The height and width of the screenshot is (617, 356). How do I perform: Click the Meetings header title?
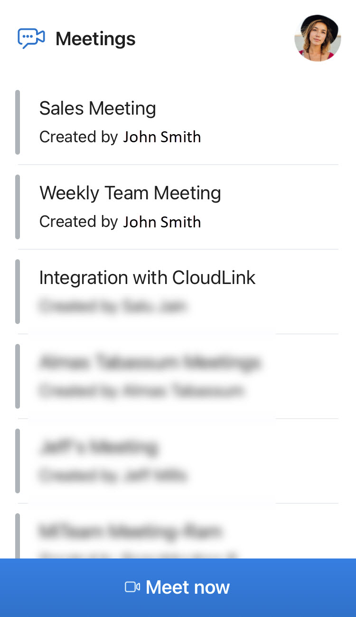[95, 39]
